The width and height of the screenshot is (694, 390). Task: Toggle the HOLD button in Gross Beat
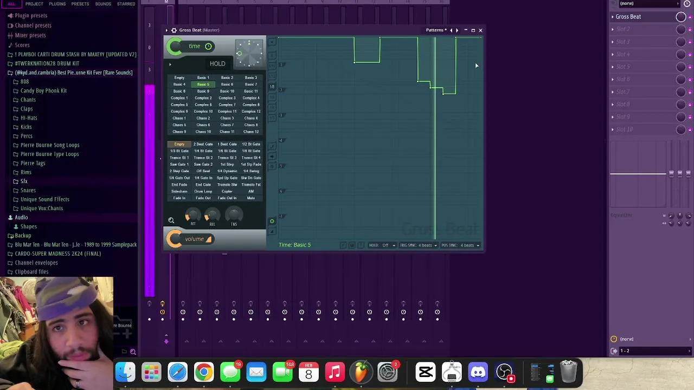click(x=217, y=64)
